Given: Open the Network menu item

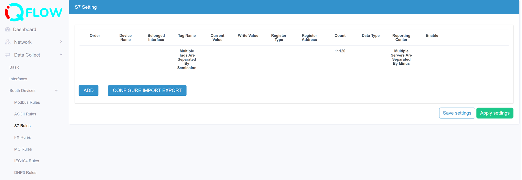Looking at the screenshot, I should (23, 42).
